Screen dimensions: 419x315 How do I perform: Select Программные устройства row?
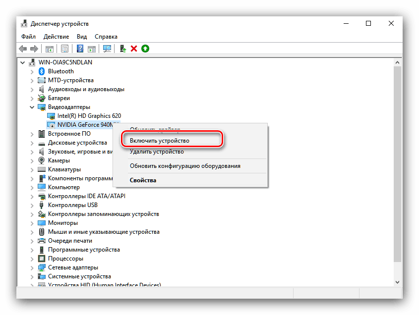[x=84, y=250]
